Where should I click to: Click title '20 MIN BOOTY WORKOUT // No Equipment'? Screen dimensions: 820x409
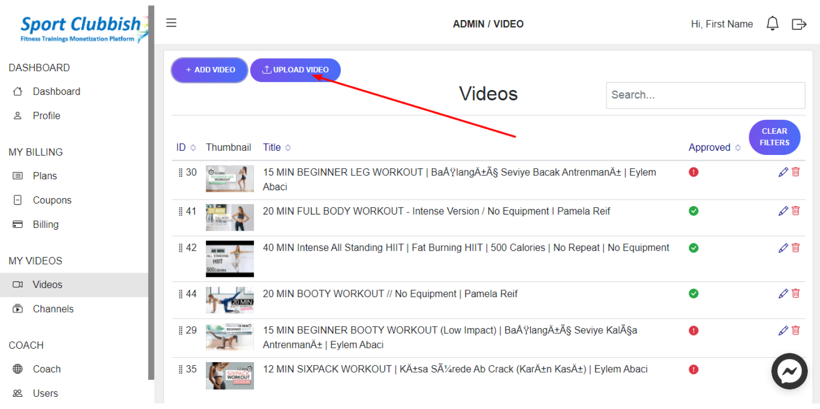click(390, 294)
